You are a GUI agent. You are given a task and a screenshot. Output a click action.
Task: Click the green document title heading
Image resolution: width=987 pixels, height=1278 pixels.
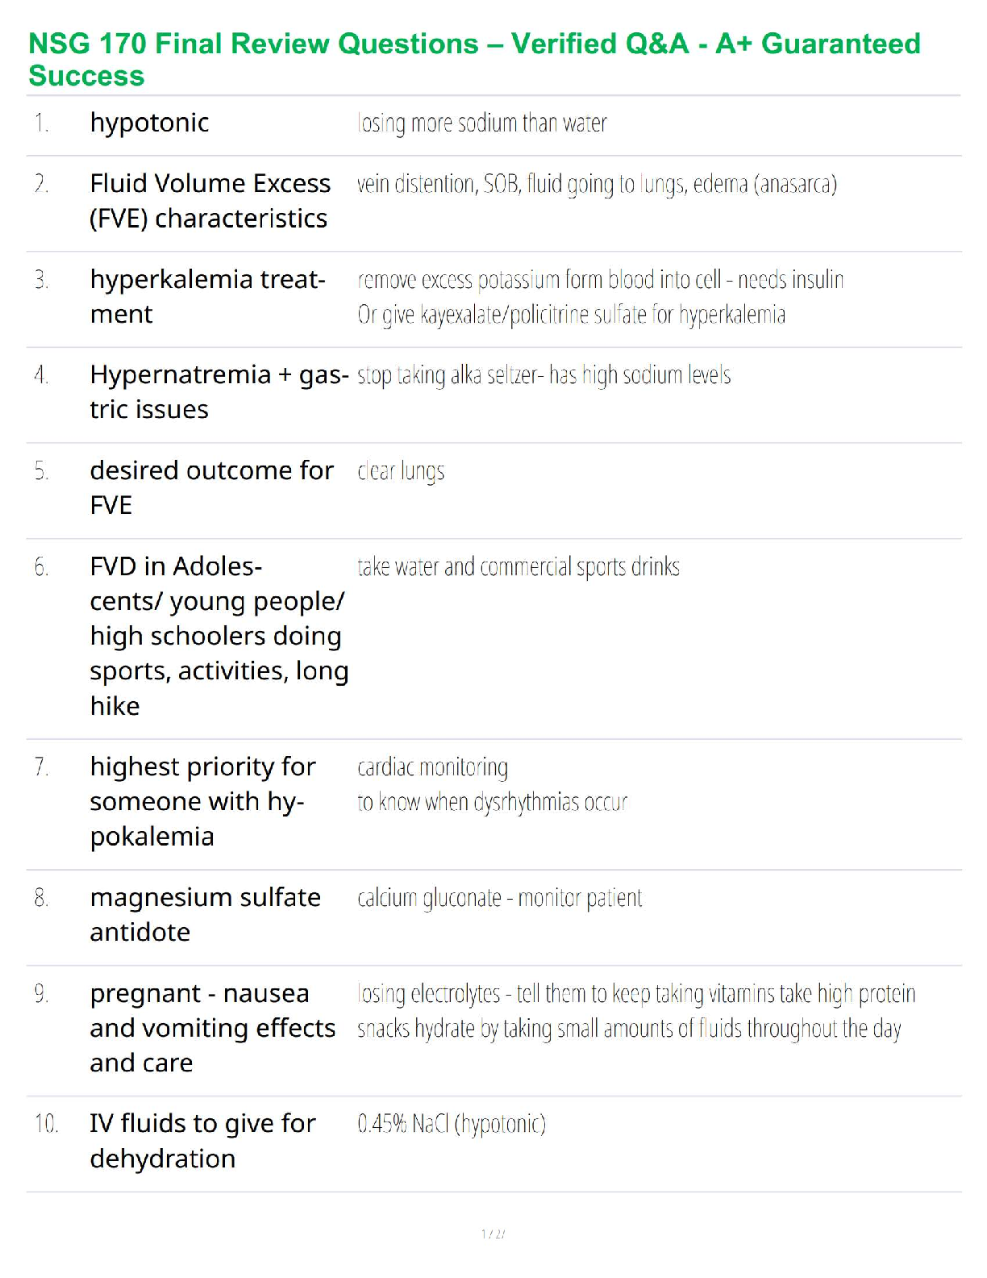coord(474,59)
